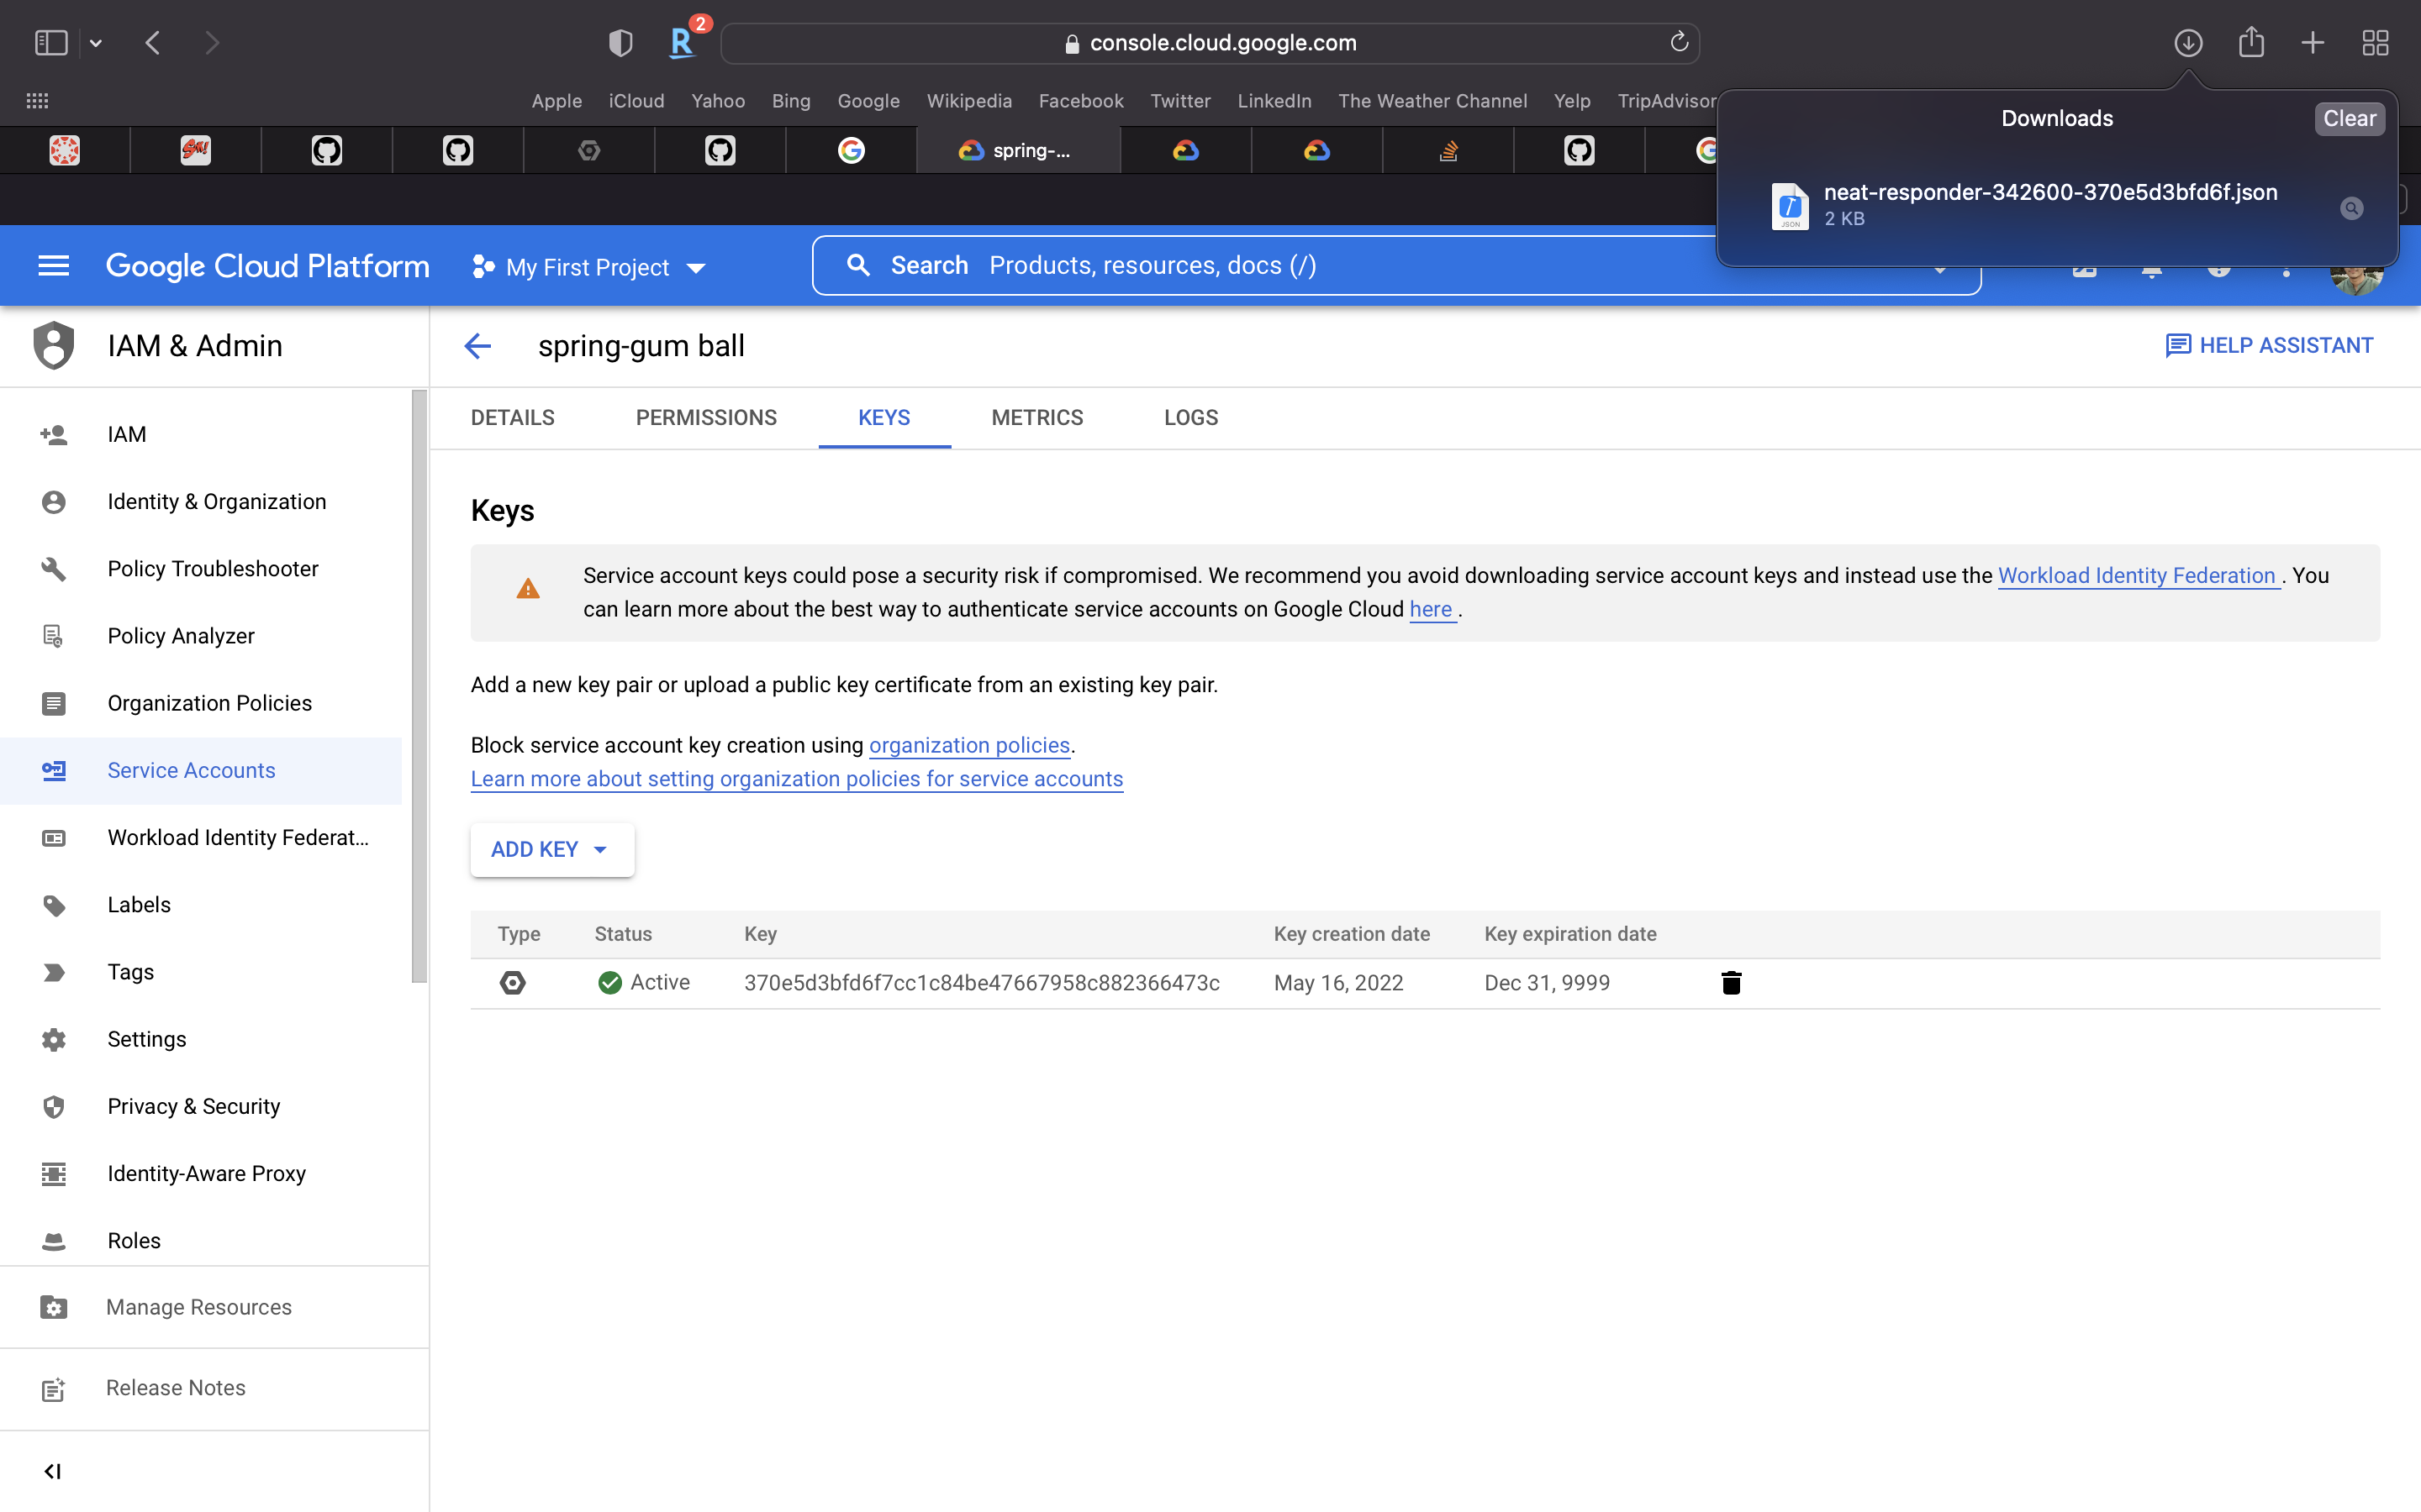Go back with the blue arrow
2421x1512 pixels.
click(477, 346)
